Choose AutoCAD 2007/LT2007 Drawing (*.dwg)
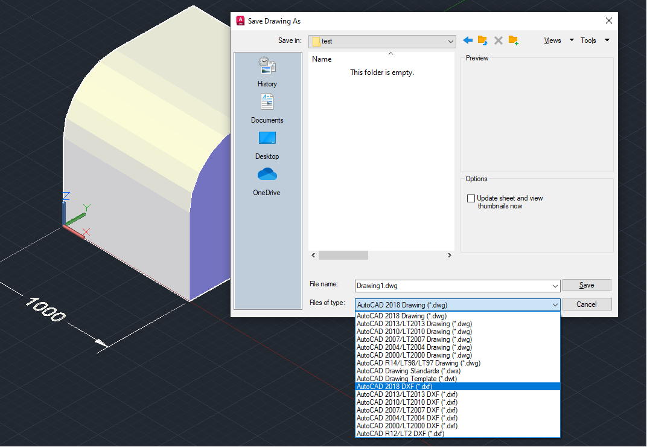 tap(457, 339)
